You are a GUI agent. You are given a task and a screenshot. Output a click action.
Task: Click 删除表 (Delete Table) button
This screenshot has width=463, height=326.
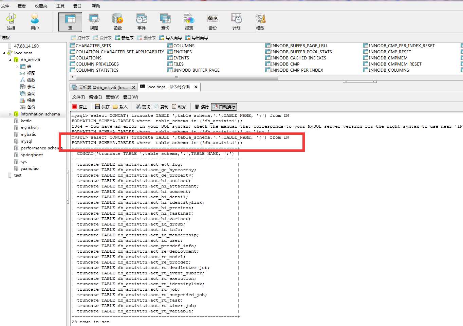click(147, 38)
